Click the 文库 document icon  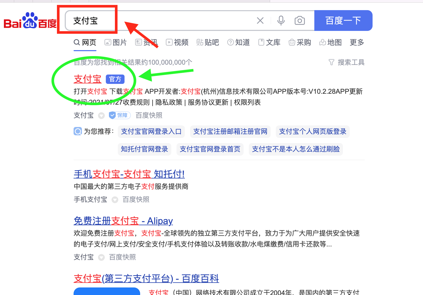point(261,42)
